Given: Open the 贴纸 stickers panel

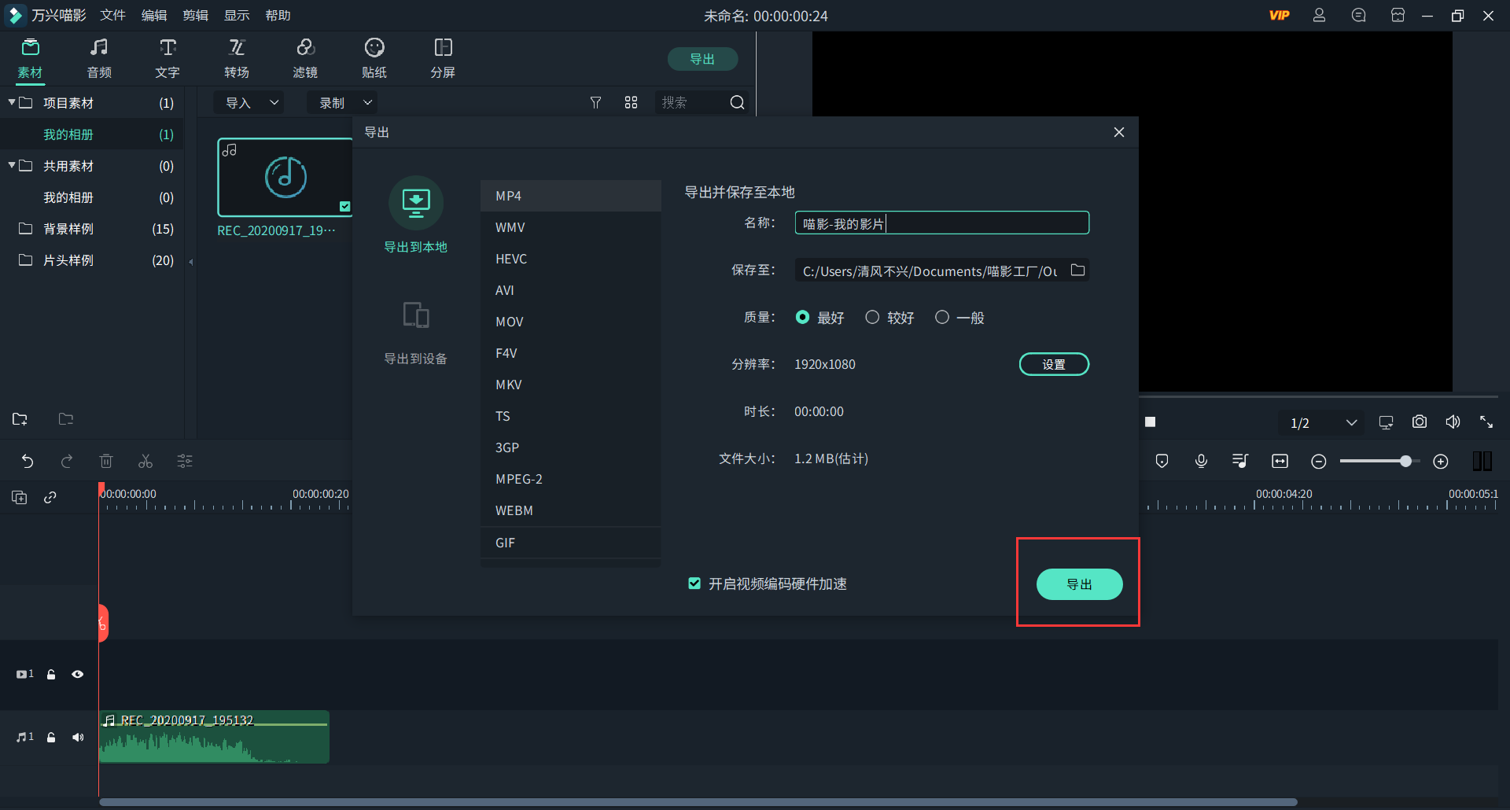Looking at the screenshot, I should pos(374,57).
